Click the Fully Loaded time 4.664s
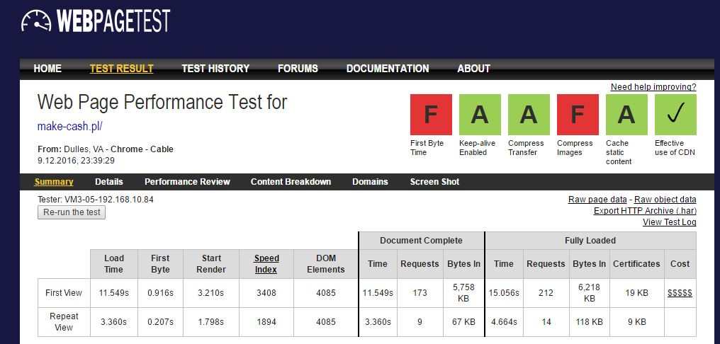 tap(504, 322)
